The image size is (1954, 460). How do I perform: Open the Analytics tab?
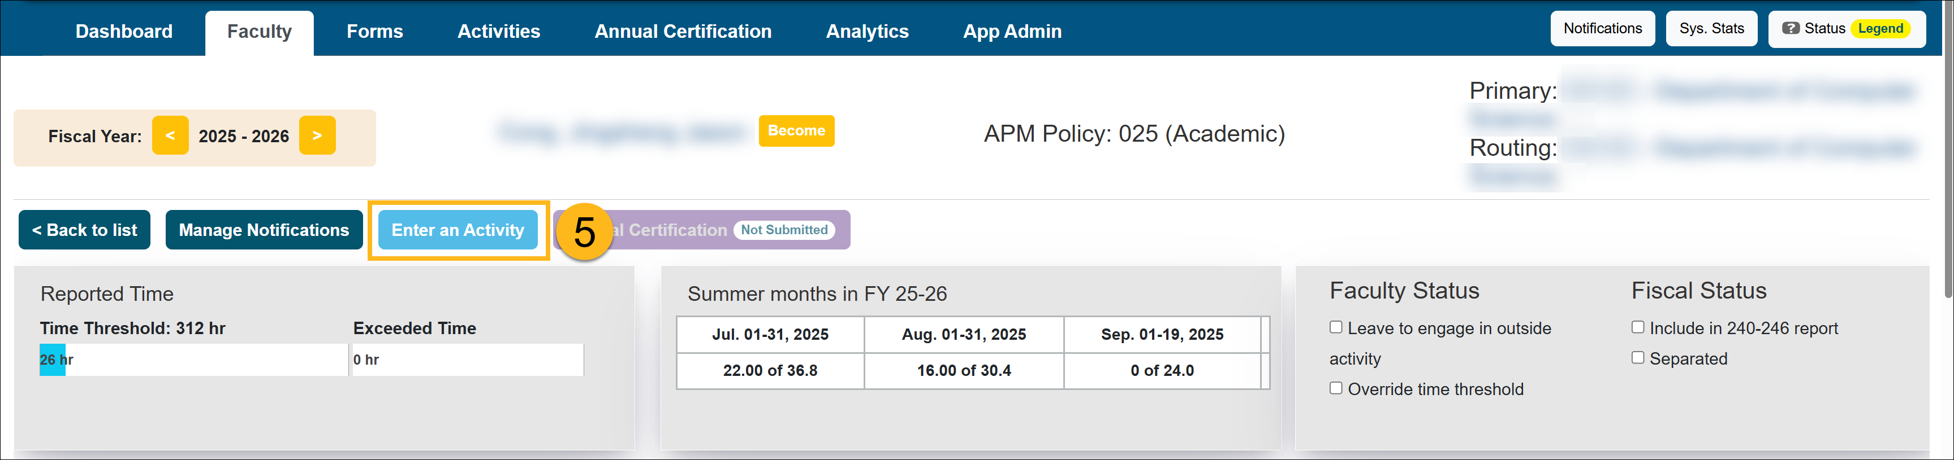tap(867, 31)
